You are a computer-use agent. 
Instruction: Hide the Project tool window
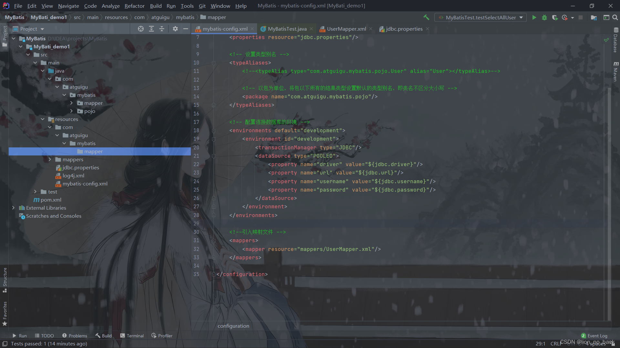(x=185, y=29)
